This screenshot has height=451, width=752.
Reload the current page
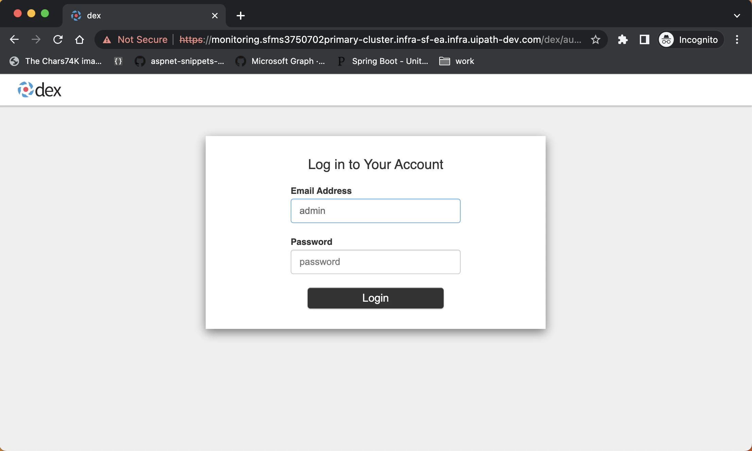[58, 39]
